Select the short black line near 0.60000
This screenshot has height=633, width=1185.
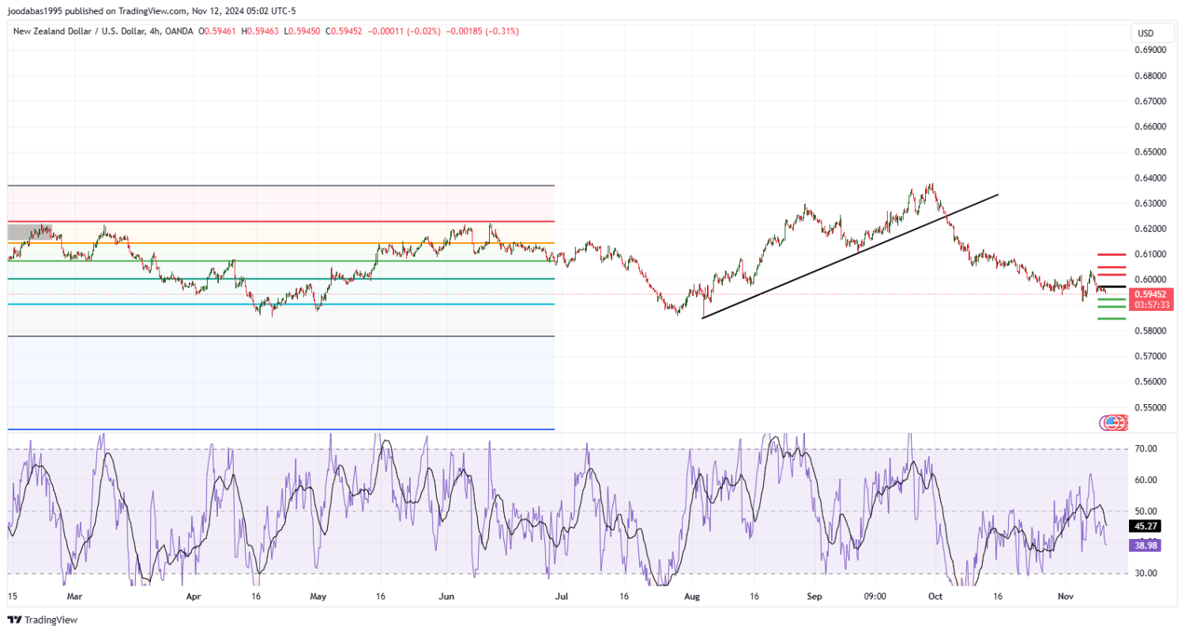tap(1112, 287)
